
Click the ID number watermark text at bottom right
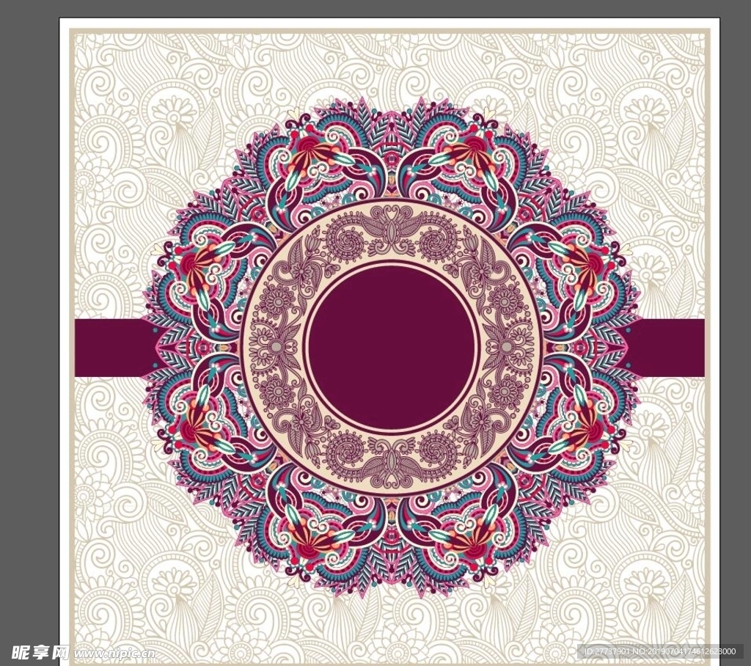(660, 651)
